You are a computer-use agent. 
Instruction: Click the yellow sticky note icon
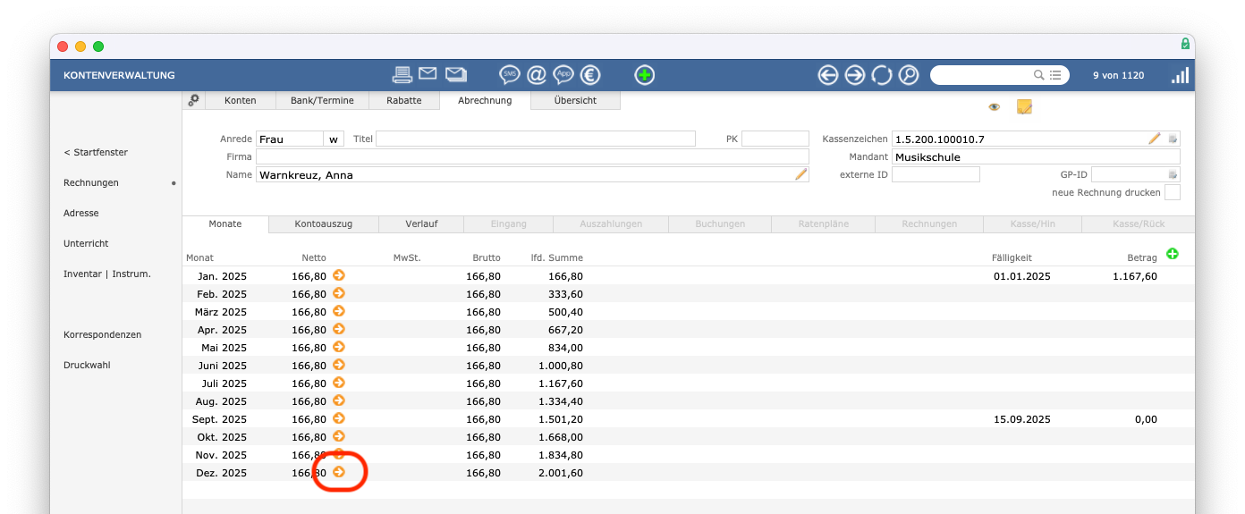pos(1024,107)
